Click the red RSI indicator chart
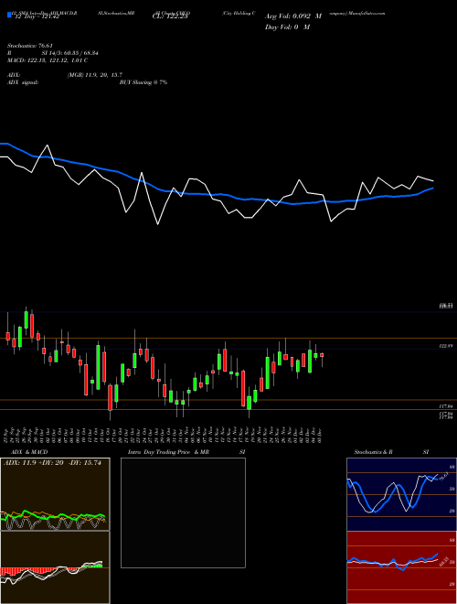Image resolution: width=457 pixels, height=604 pixels. tap(401, 567)
